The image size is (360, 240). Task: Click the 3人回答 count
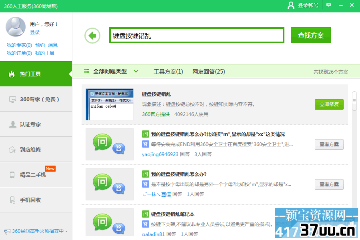click(203, 154)
